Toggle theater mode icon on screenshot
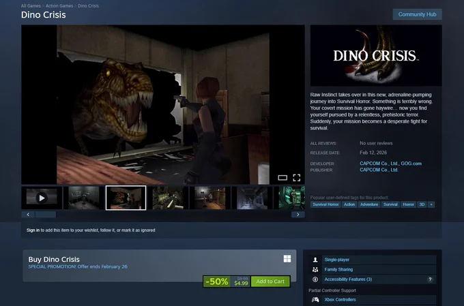This screenshot has height=306, width=464. (282, 177)
